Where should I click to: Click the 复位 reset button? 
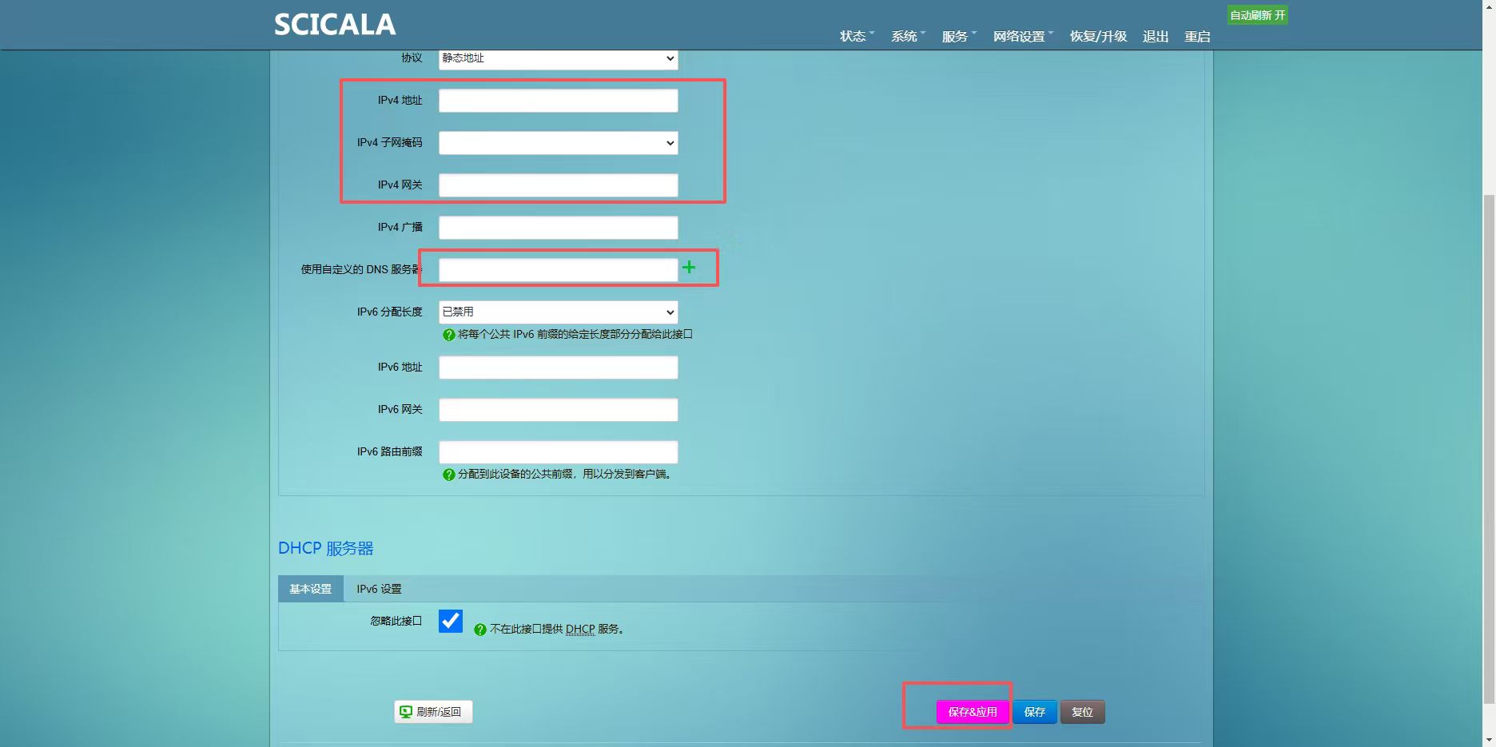point(1082,712)
